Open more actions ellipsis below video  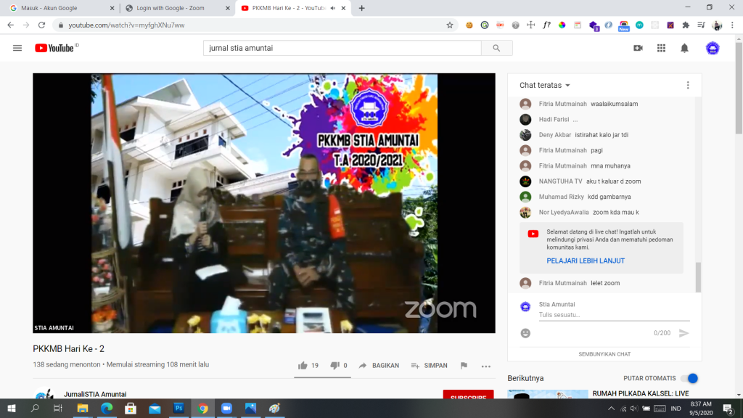[x=485, y=366]
